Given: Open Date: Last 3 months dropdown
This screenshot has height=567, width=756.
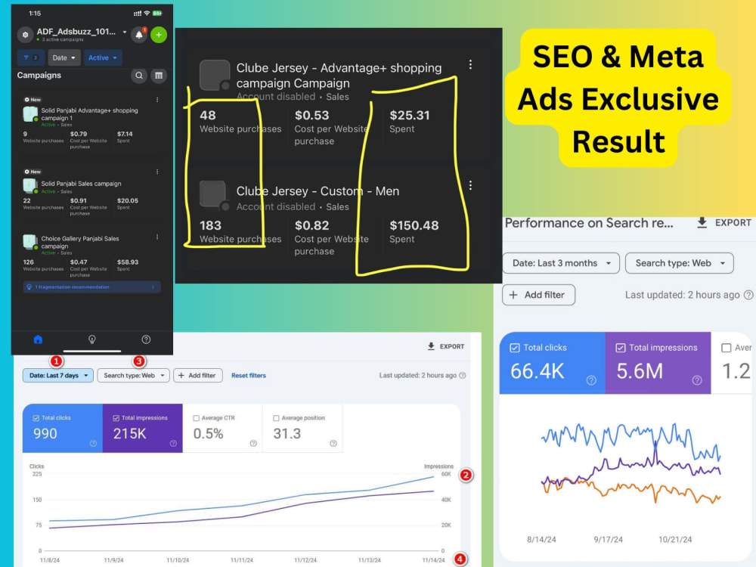Looking at the screenshot, I should (x=561, y=263).
